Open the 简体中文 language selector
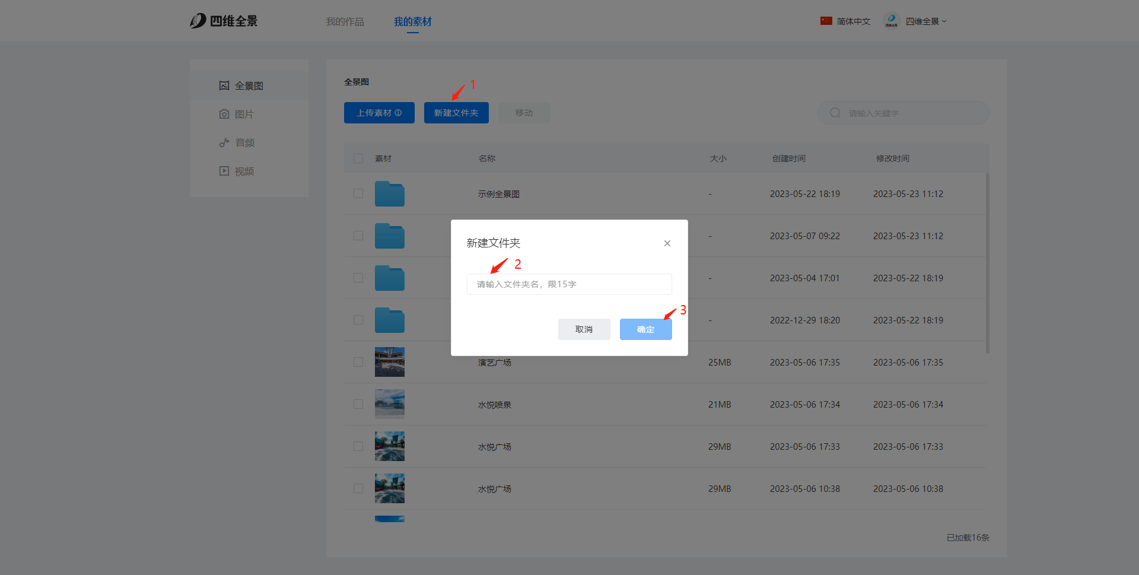The height and width of the screenshot is (575, 1139). 845,21
